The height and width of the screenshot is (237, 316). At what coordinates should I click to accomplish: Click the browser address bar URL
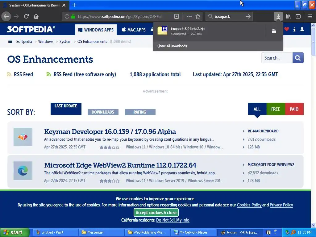click(x=120, y=16)
